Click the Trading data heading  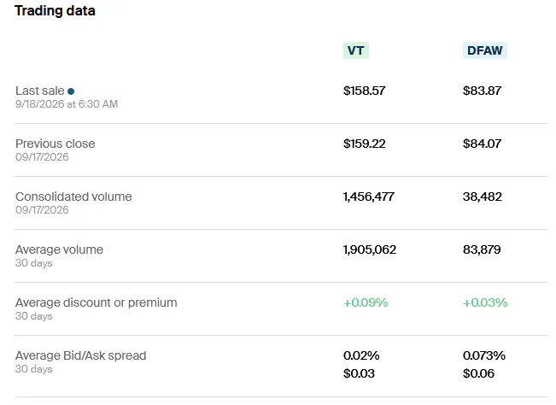tap(55, 10)
